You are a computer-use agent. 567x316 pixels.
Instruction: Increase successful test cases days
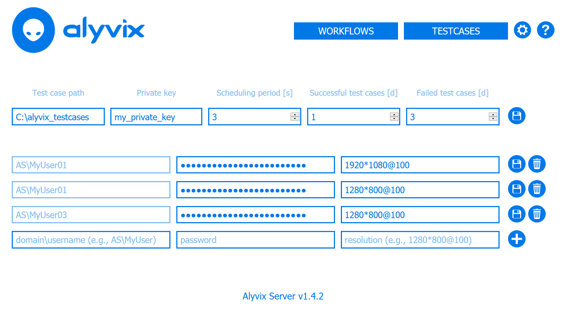coord(394,114)
